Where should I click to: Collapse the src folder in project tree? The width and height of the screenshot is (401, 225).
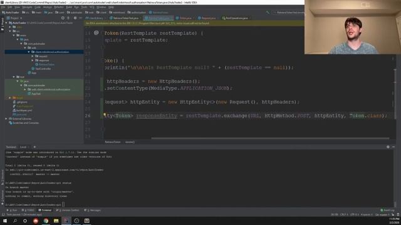10,31
